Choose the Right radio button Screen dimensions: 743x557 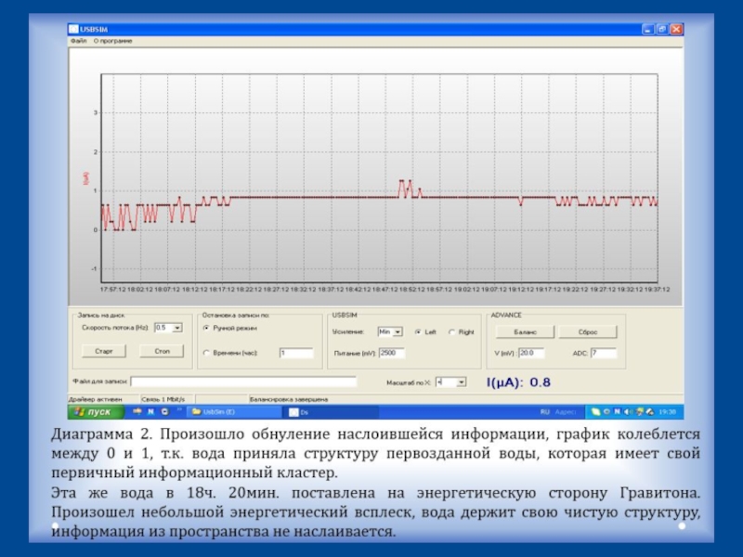point(452,331)
